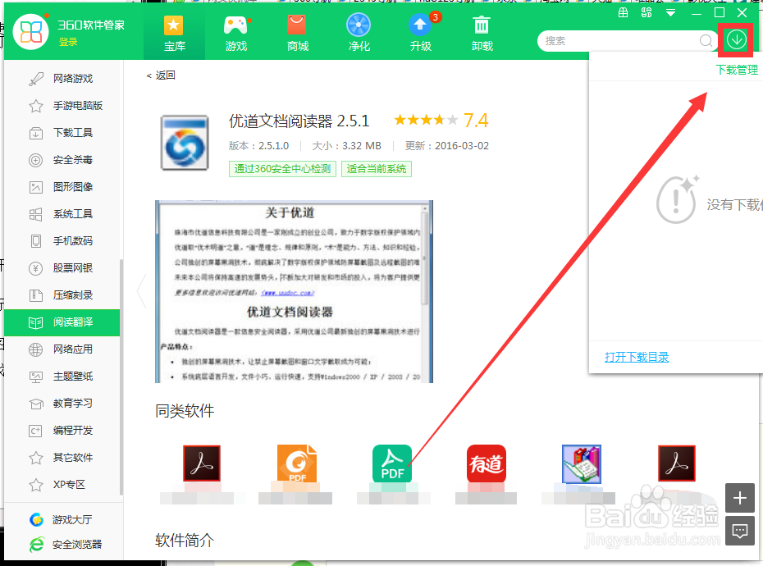
Task: Switch to the 游戏 games tab
Action: pyautogui.click(x=236, y=34)
